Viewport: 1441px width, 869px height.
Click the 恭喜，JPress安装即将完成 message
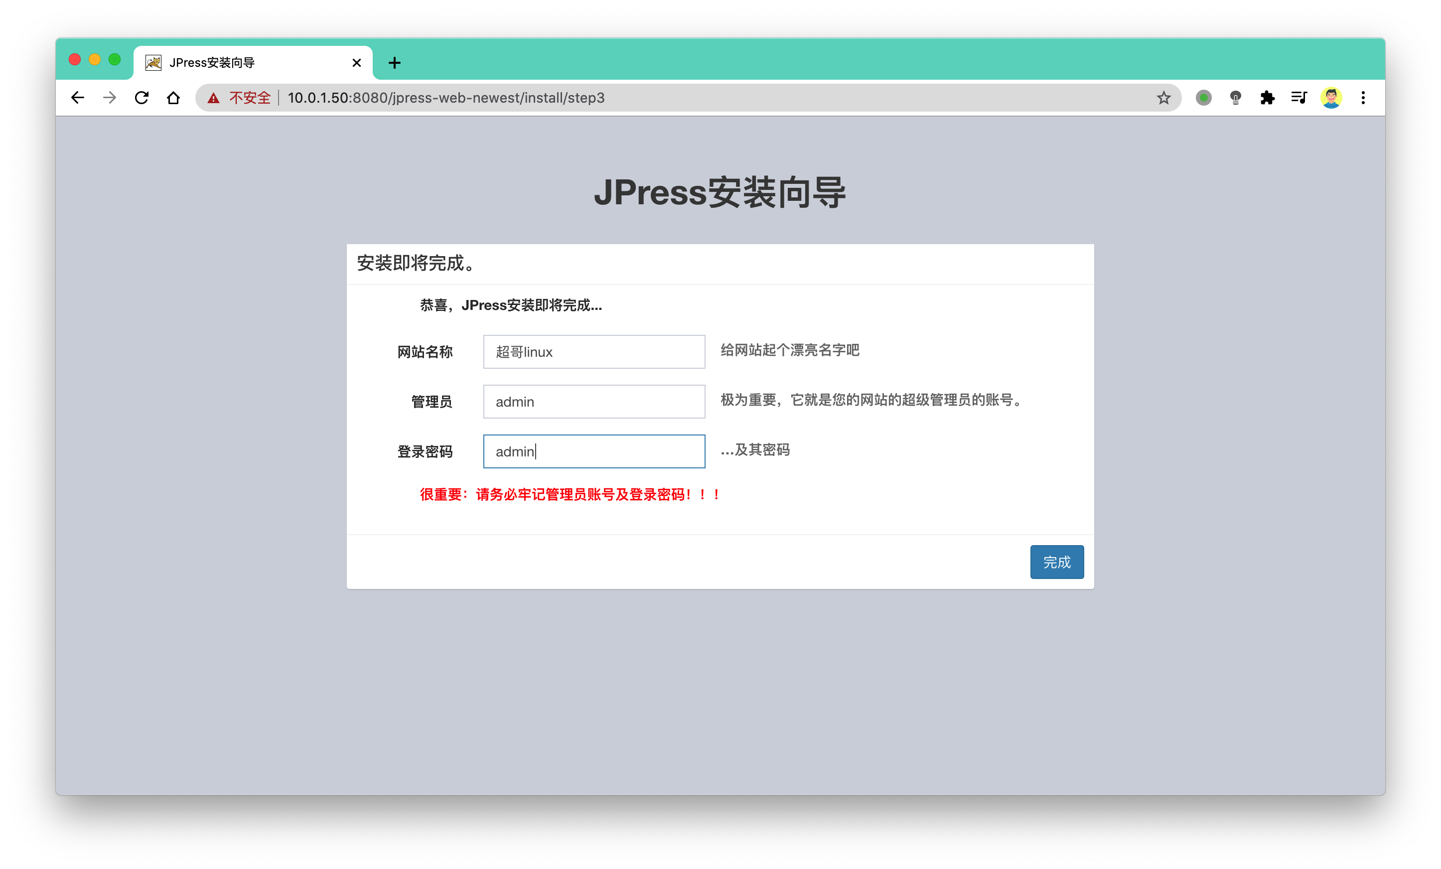pos(511,304)
